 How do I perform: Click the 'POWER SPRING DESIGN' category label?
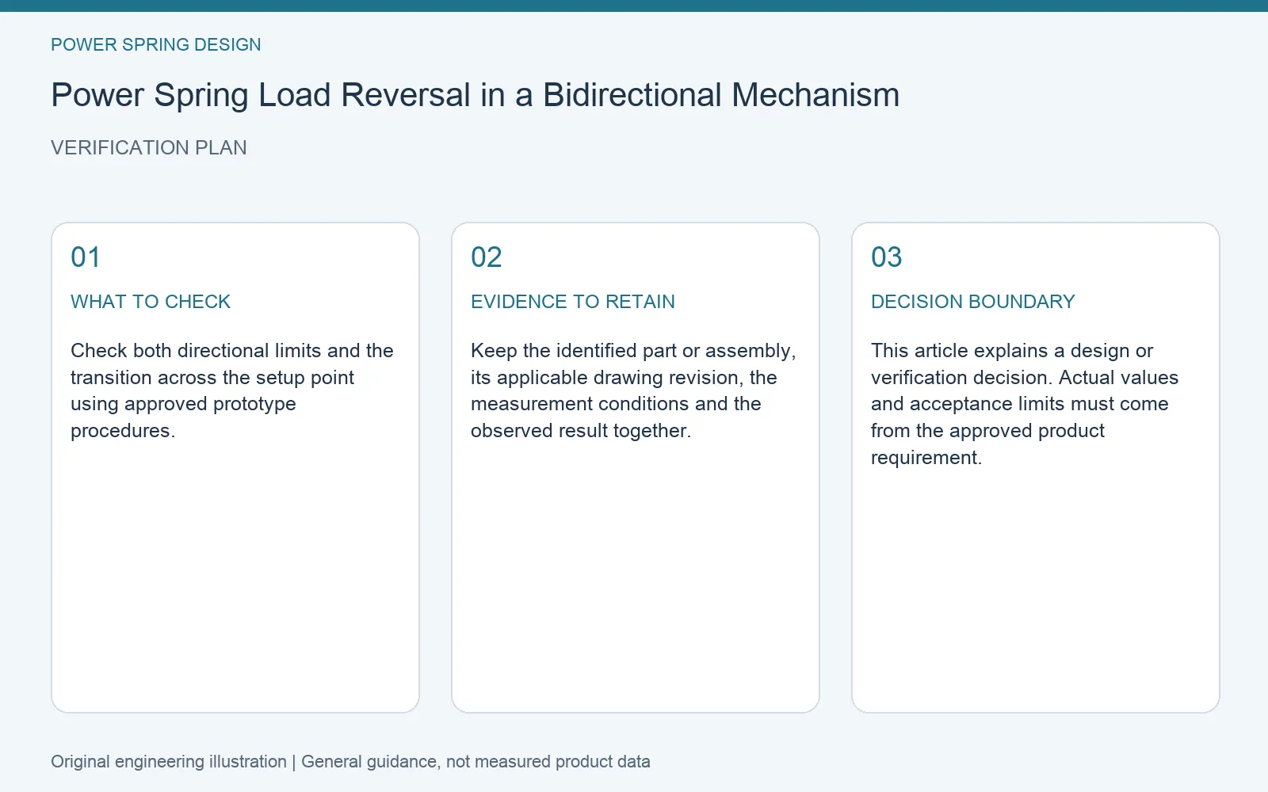pyautogui.click(x=156, y=44)
